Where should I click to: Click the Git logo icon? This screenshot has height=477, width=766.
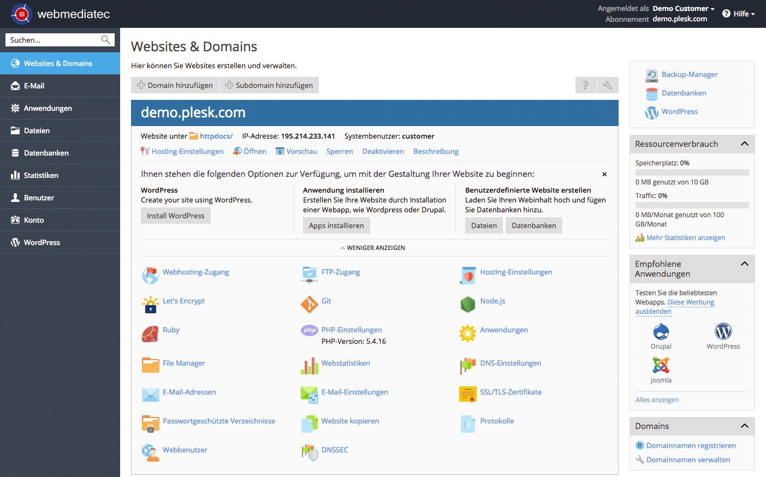pyautogui.click(x=309, y=305)
